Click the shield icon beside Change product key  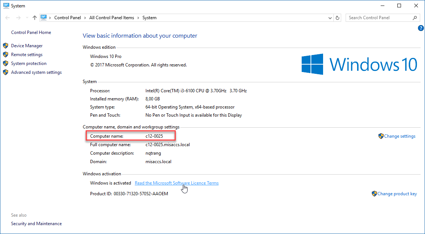(x=374, y=194)
